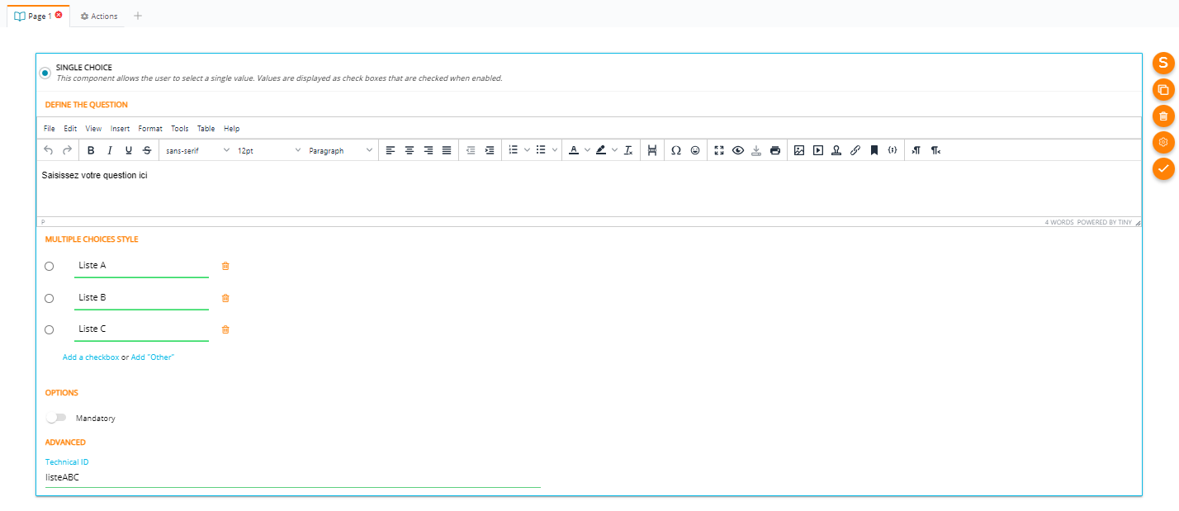1179x511 pixels.
Task: Click the Technical ID input field
Action: (292, 478)
